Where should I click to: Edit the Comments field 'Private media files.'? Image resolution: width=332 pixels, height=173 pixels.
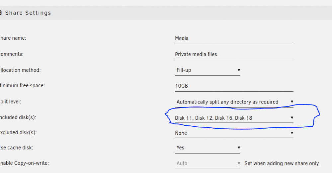tap(234, 55)
